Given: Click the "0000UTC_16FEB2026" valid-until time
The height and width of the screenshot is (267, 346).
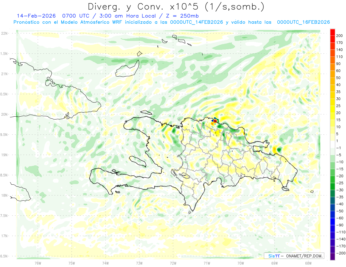Looking at the screenshot, I should coord(303,22).
